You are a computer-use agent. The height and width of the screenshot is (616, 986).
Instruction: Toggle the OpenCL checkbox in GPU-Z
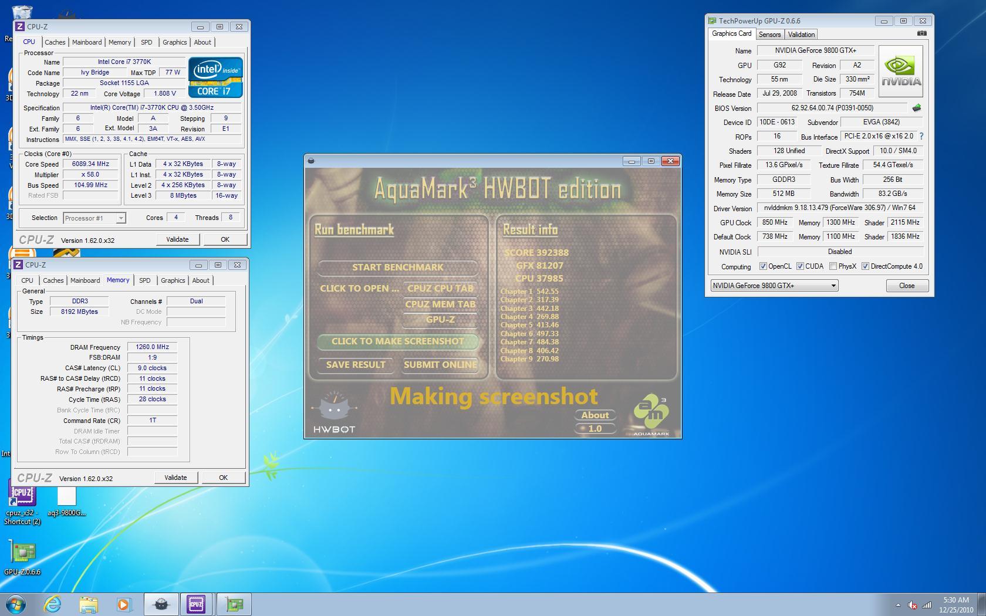pyautogui.click(x=763, y=266)
